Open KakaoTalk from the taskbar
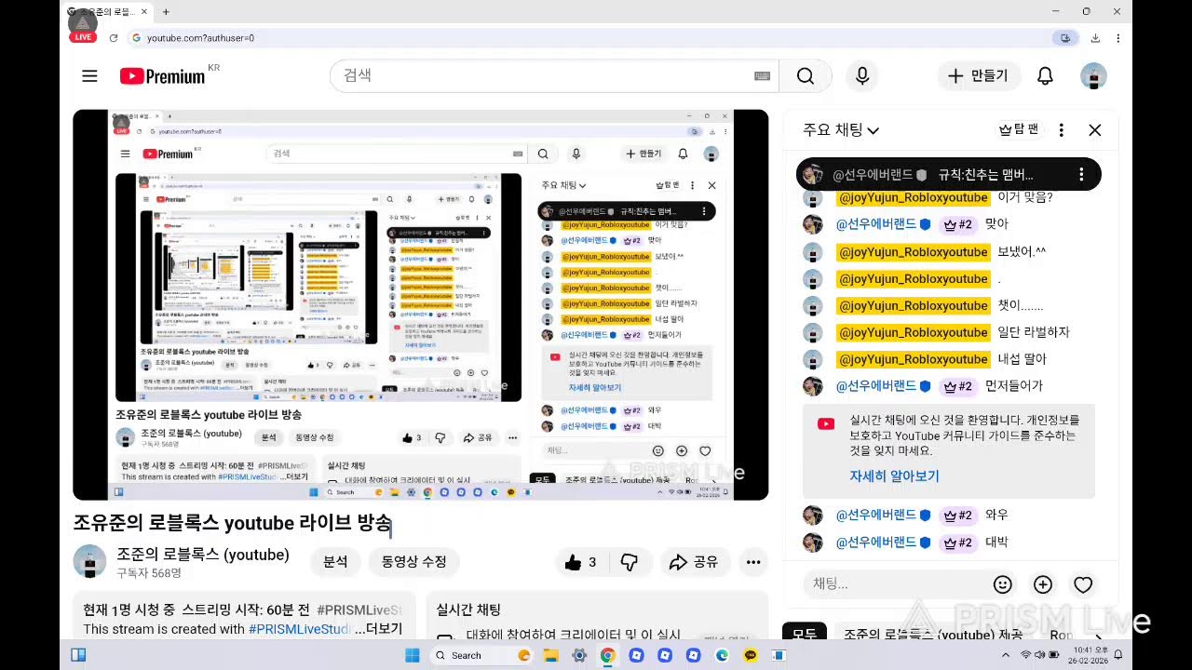Screen dimensions: 1192x670 pos(751,655)
